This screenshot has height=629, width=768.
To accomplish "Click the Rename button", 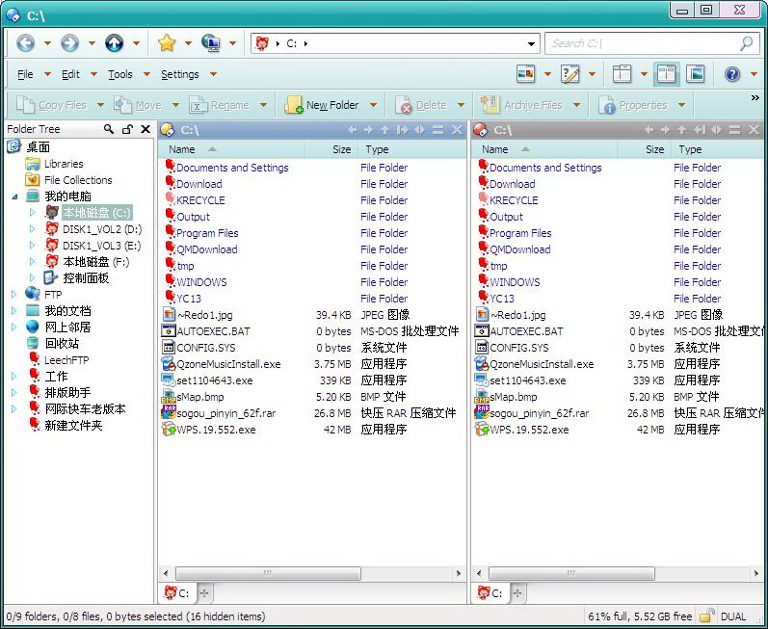I will [x=220, y=105].
